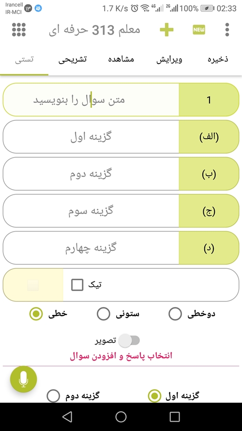
Task: Tap the ویرایش tab
Action: click(169, 60)
